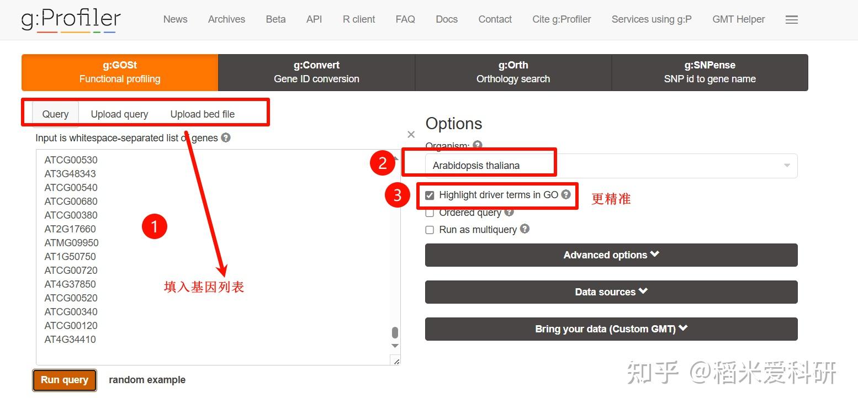Expand Advanced options

pyautogui.click(x=610, y=255)
